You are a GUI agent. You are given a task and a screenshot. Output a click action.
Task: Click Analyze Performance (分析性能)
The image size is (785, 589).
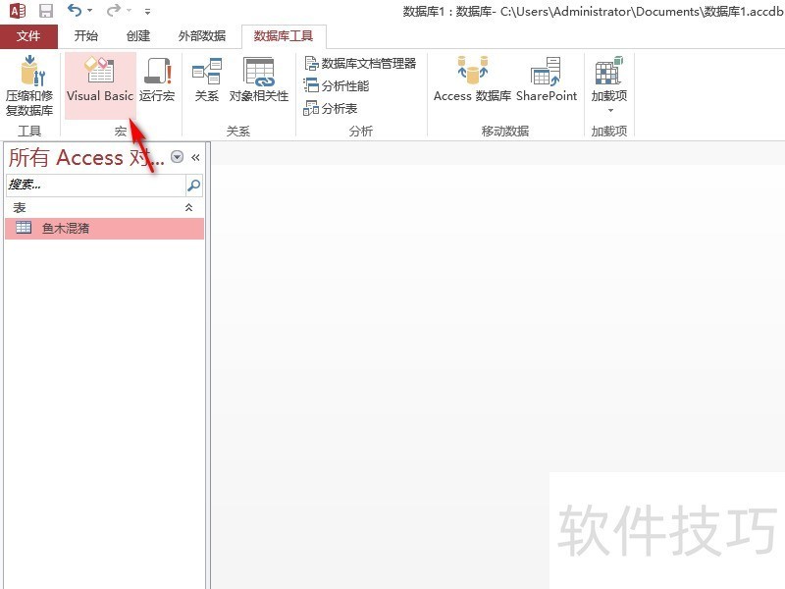click(x=337, y=85)
